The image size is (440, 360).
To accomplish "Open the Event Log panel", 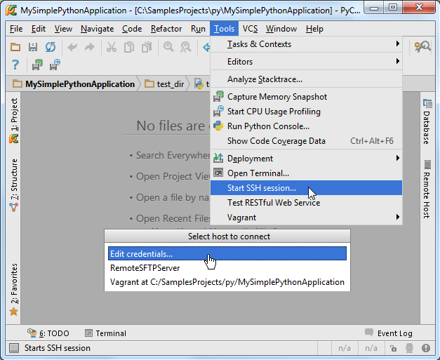I will coord(388,333).
